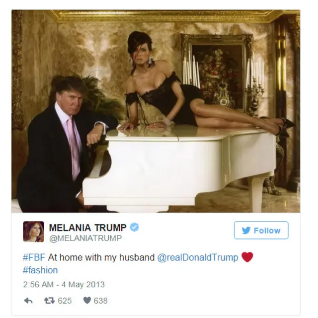Click the blue verified badge
The width and height of the screenshot is (318, 318).
pyautogui.click(x=134, y=227)
